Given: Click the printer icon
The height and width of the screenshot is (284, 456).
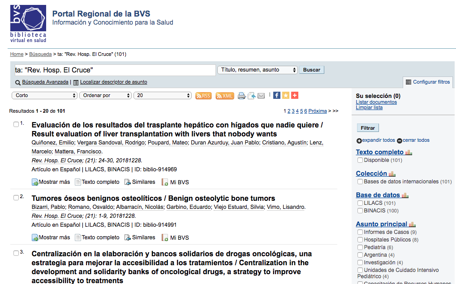Looking at the screenshot, I should click(241, 96).
